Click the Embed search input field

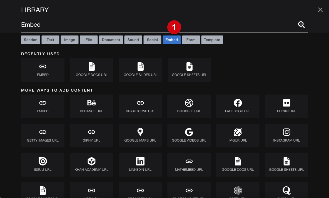(x=158, y=25)
